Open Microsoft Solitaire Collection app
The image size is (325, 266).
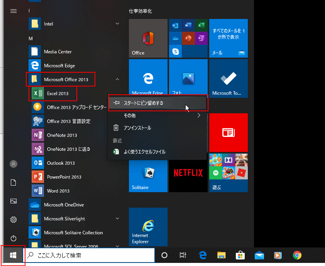[74, 233]
